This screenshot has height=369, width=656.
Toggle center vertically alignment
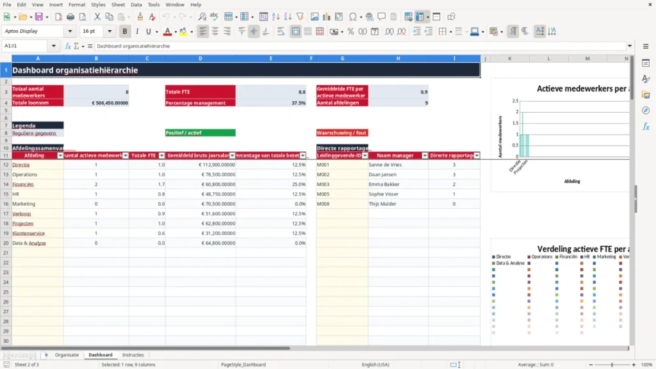click(254, 31)
